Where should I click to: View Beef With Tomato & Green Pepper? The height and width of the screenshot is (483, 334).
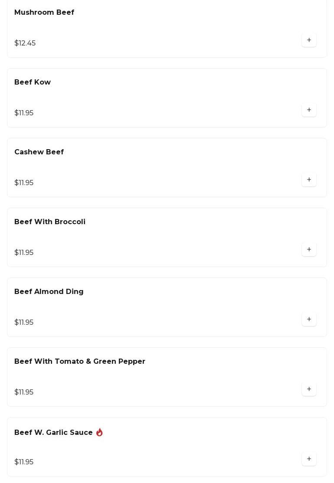(80, 362)
